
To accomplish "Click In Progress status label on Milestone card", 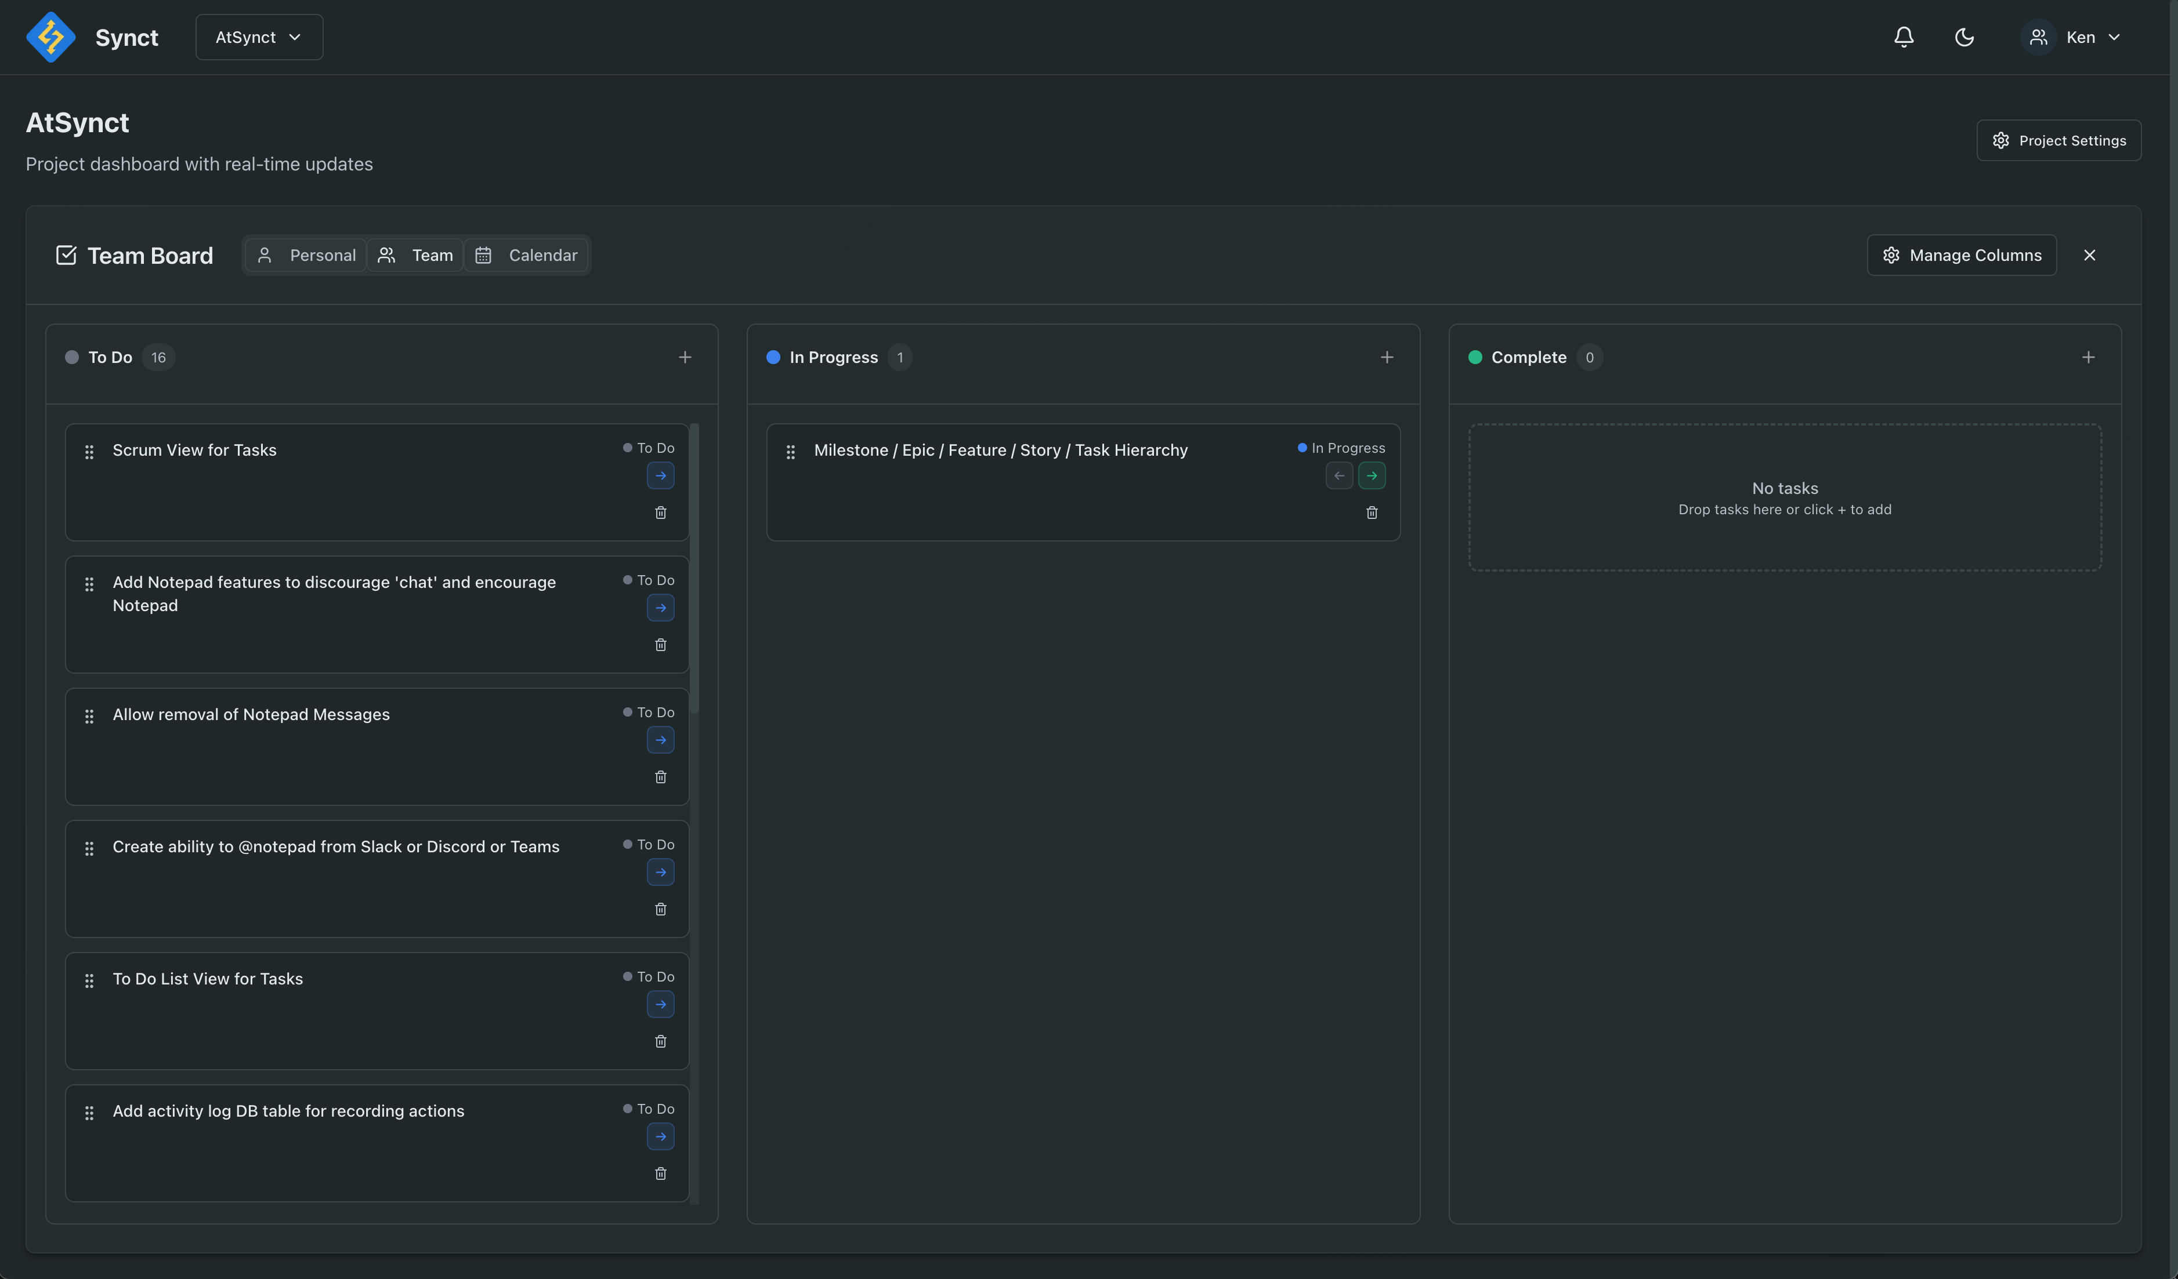I will tap(1341, 448).
